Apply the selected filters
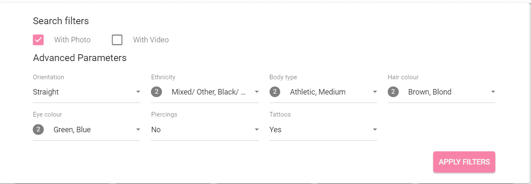This screenshot has width=531, height=184. 464,162
